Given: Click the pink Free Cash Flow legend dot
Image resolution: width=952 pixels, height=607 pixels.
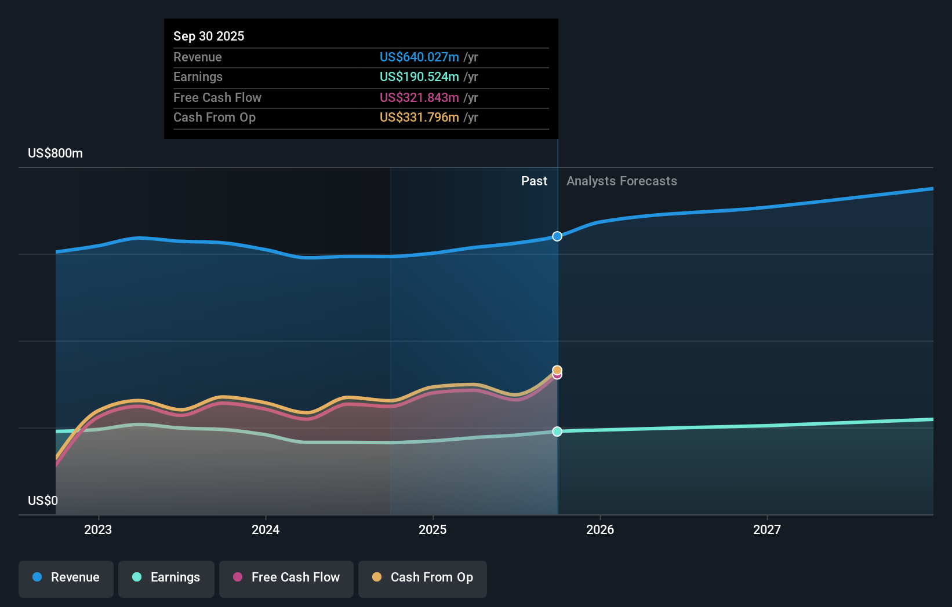Looking at the screenshot, I should [238, 577].
